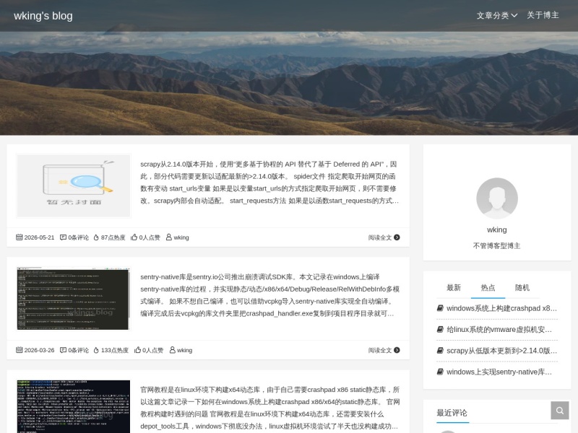Click wking author name on 2026-03-26 post

[x=184, y=350]
